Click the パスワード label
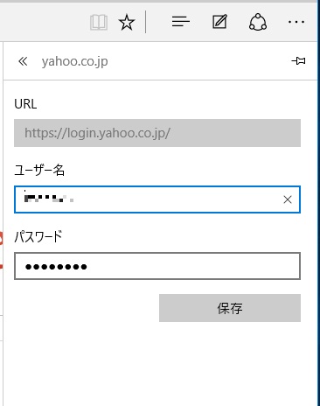This screenshot has height=406, width=320. (38, 236)
